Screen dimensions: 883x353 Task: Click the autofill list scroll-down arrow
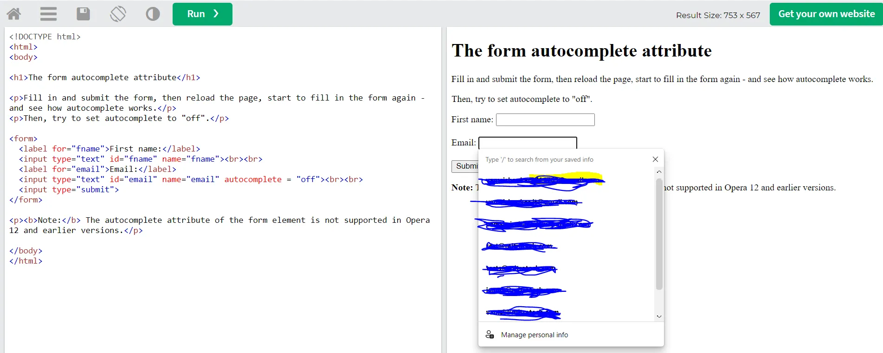point(659,316)
